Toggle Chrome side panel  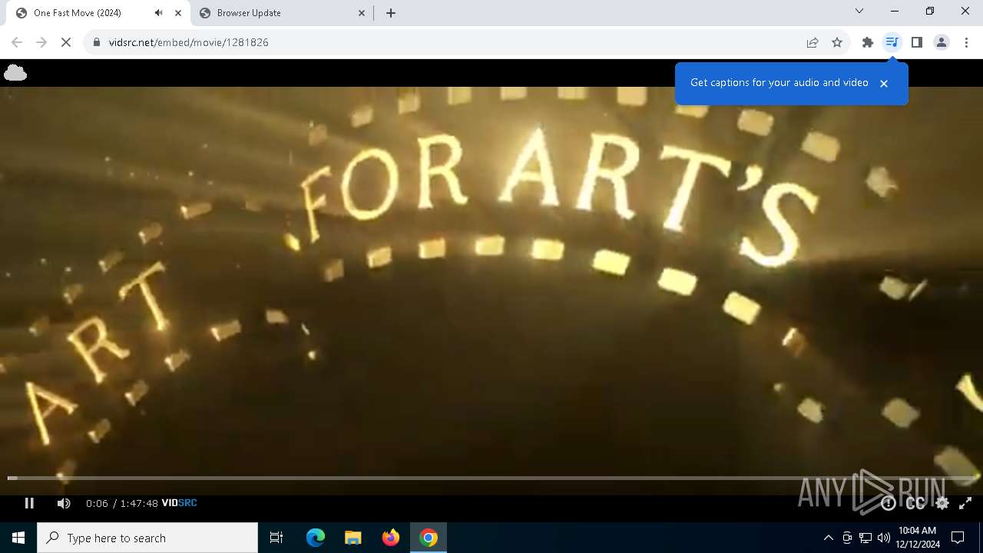[x=917, y=42]
